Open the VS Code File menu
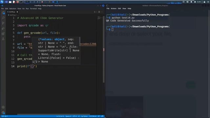This screenshot has height=118, width=210. click(x=2, y=9)
